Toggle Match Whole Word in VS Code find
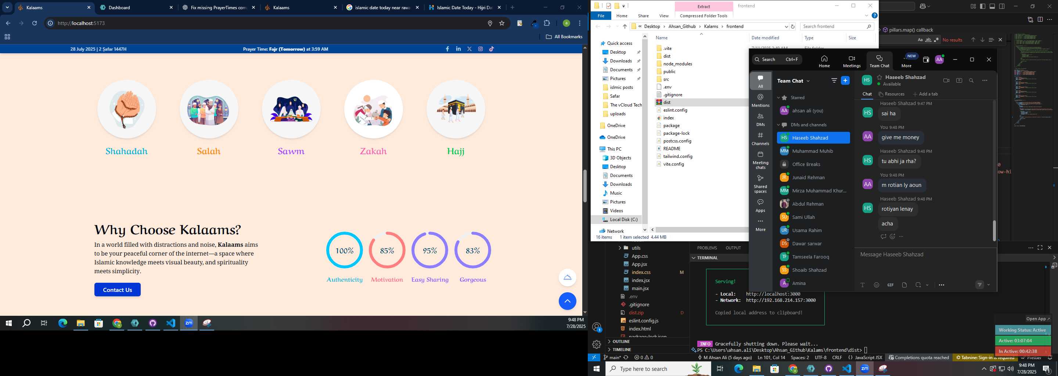Image resolution: width=1058 pixels, height=376 pixels. point(928,40)
